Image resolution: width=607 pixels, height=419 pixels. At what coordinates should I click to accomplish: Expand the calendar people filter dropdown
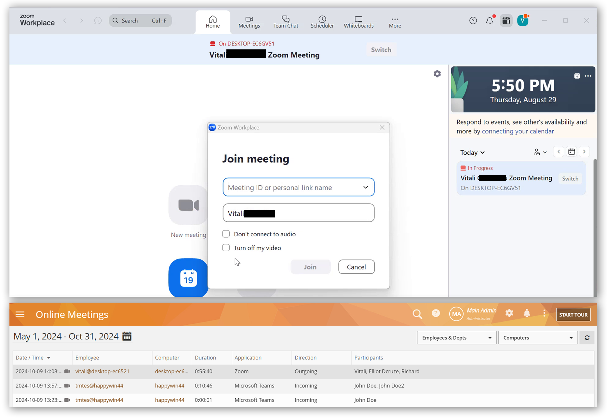point(540,152)
